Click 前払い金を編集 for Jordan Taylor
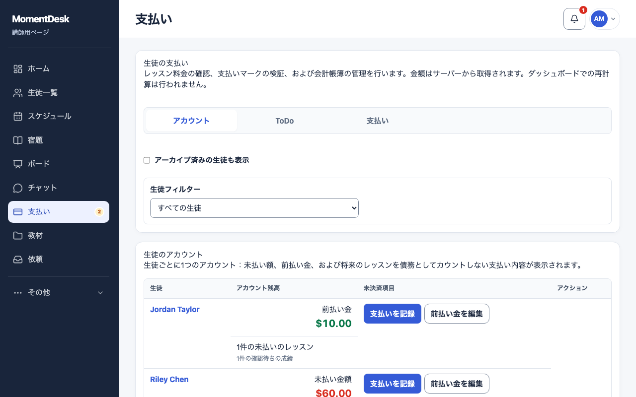The height and width of the screenshot is (397, 636). [457, 314]
